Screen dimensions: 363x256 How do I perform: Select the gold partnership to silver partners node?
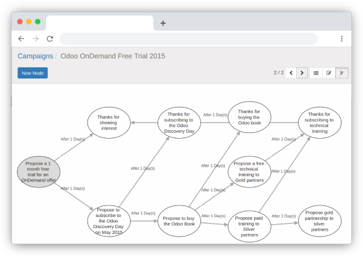(x=320, y=221)
